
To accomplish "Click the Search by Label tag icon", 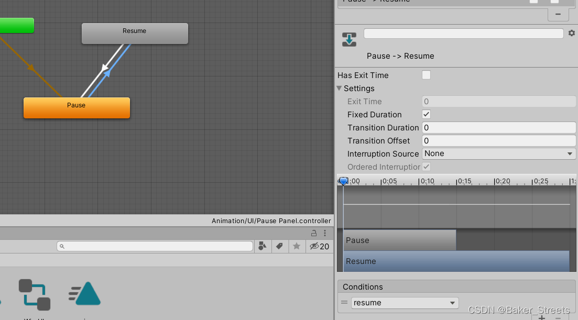I will click(279, 246).
